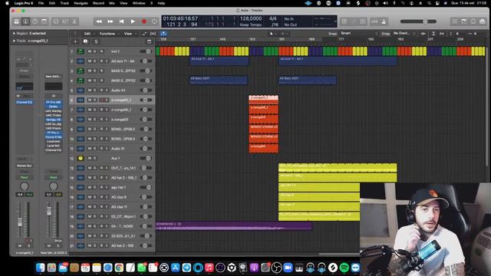Open the Editors scissors button
The image size is (491, 276).
click(74, 21)
